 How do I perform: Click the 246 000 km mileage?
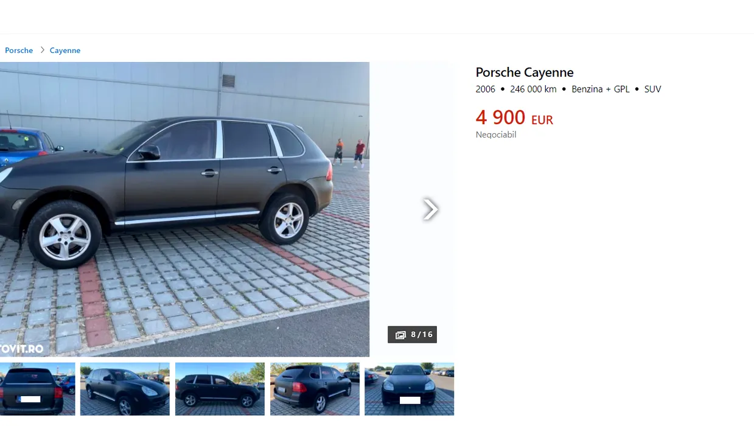pyautogui.click(x=533, y=89)
